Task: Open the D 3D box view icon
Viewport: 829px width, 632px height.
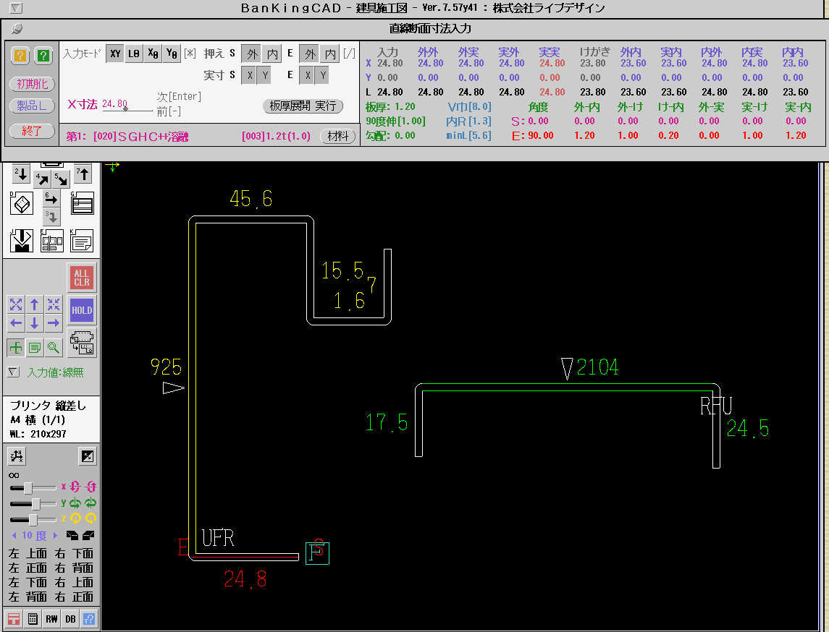Action: click(21, 204)
